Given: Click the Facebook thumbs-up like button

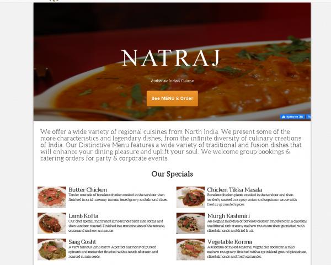Looking at the screenshot, I should pos(292,116).
